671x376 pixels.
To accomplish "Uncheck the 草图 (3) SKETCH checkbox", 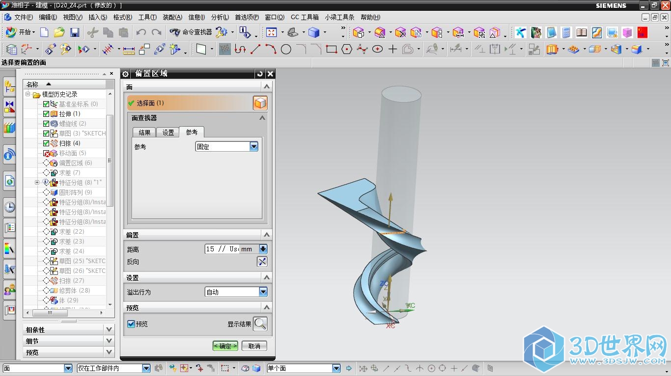I will 46,134.
